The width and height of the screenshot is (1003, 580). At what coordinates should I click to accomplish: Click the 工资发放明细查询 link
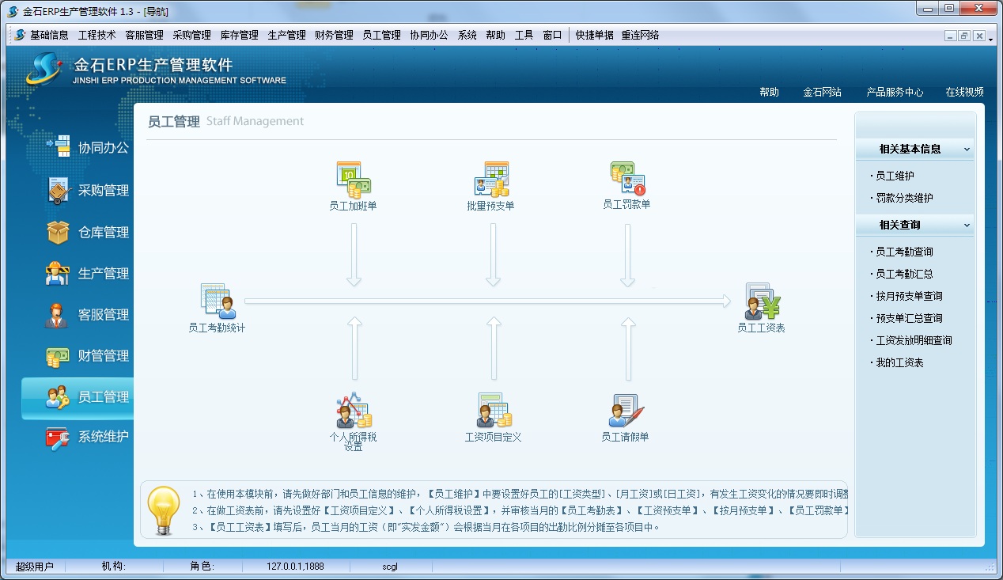914,340
